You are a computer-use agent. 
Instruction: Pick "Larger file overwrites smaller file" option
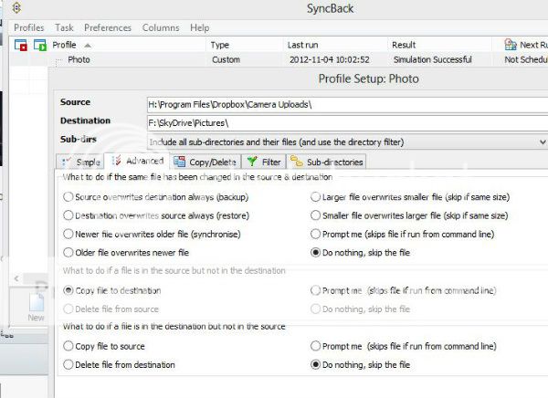point(316,197)
